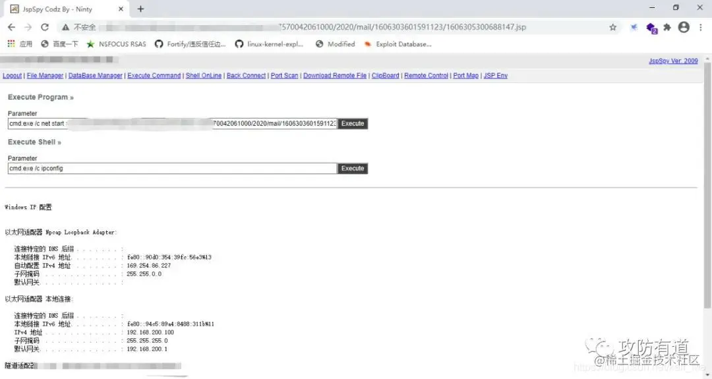Screen dimensions: 712x379
Task: Close the JspSpy Codz By - Ninty tab
Action: point(121,9)
